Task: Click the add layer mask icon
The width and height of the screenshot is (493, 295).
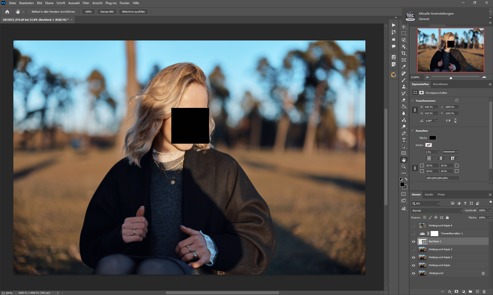Action: [456, 291]
